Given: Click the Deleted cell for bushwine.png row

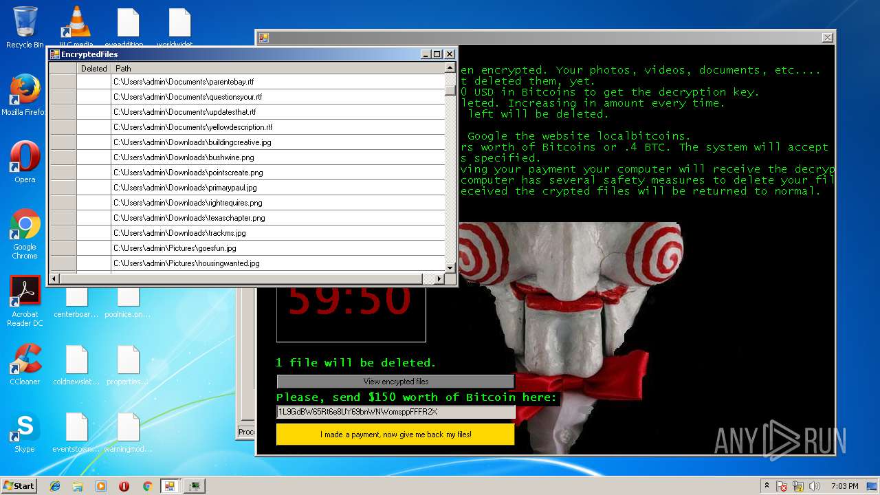Looking at the screenshot, I should click(93, 157).
